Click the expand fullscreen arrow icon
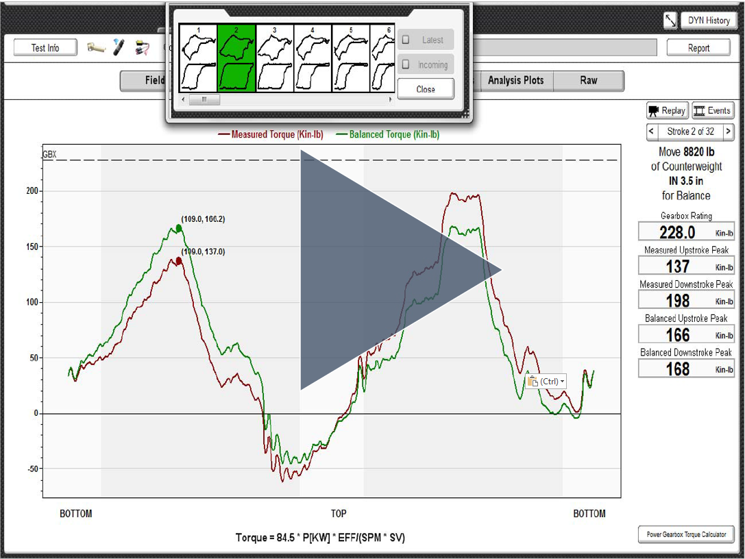The image size is (745, 559). coord(670,21)
